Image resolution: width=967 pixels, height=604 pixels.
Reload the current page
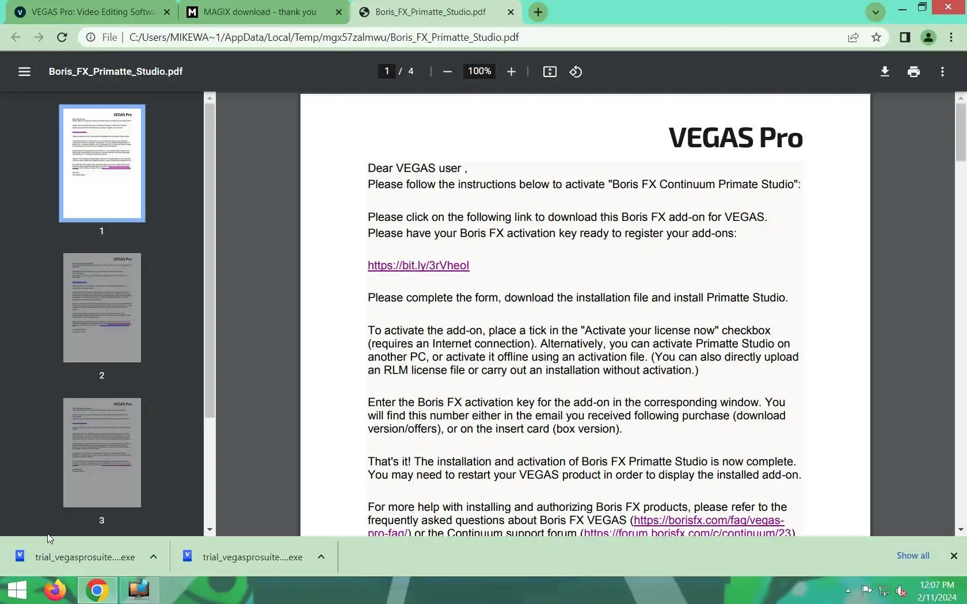62,37
